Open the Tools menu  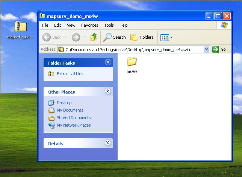109,25
